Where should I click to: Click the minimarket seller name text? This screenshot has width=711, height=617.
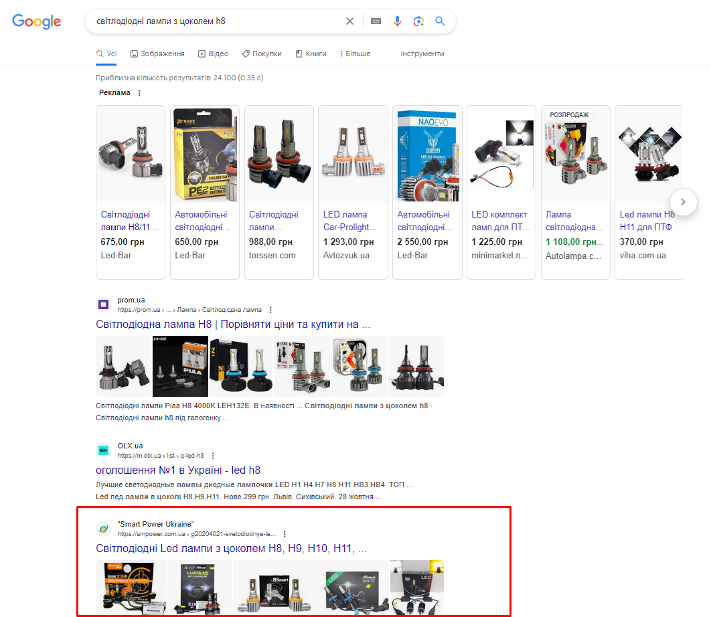click(x=499, y=255)
